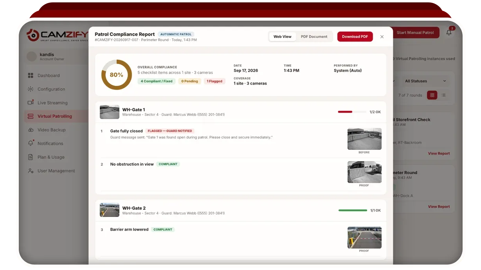Click the WH-Gate 1 compliance progress bar
Viewport: 481px width, 270px height.
point(352,112)
